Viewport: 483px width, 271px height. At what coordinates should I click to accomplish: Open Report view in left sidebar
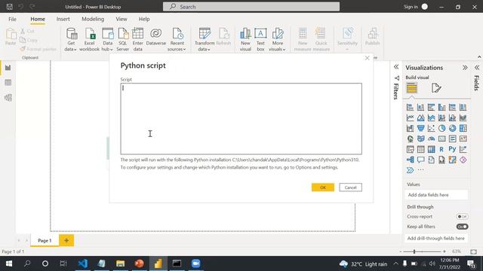click(8, 68)
